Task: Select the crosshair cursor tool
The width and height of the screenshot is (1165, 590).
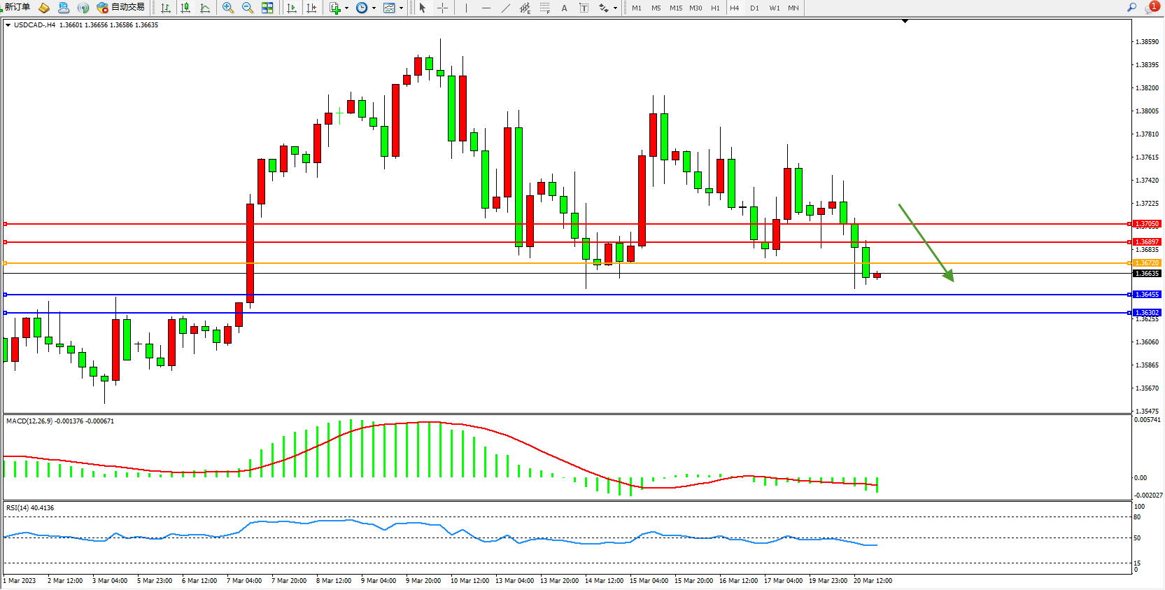Action: point(442,8)
